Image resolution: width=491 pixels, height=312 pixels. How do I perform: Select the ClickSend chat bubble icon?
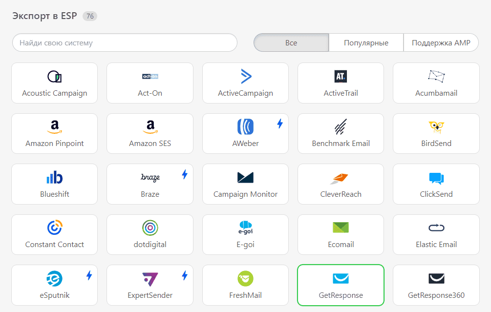[436, 178]
